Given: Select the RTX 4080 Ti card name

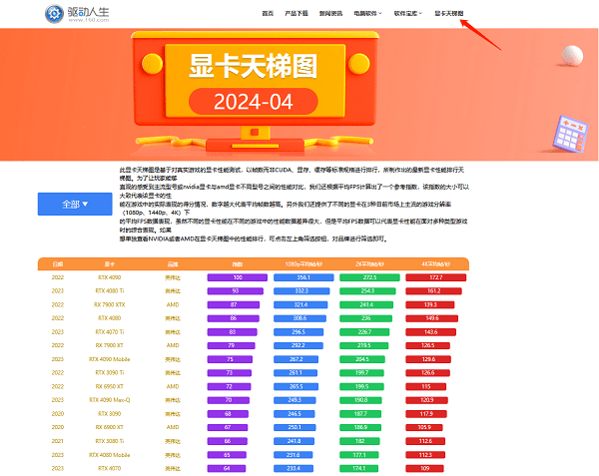Looking at the screenshot, I should pos(110,290).
